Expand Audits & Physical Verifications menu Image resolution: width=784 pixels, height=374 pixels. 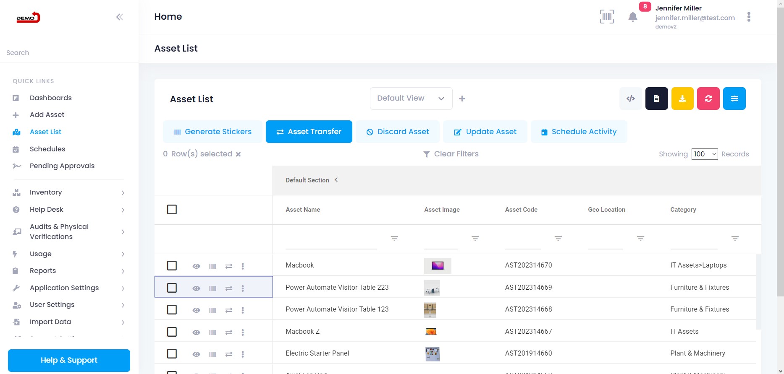click(69, 231)
